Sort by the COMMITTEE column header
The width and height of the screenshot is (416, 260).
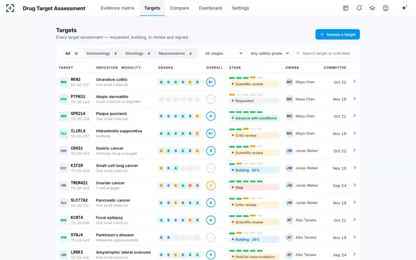(x=335, y=68)
